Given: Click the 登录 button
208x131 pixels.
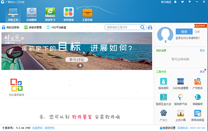Looking at the screenshot, I should click(184, 31).
